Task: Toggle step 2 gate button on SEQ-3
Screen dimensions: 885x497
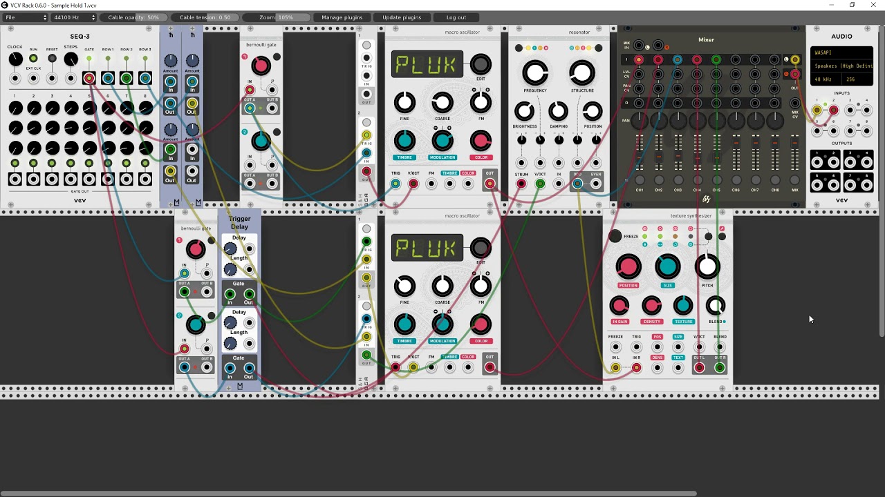Action: click(x=34, y=164)
